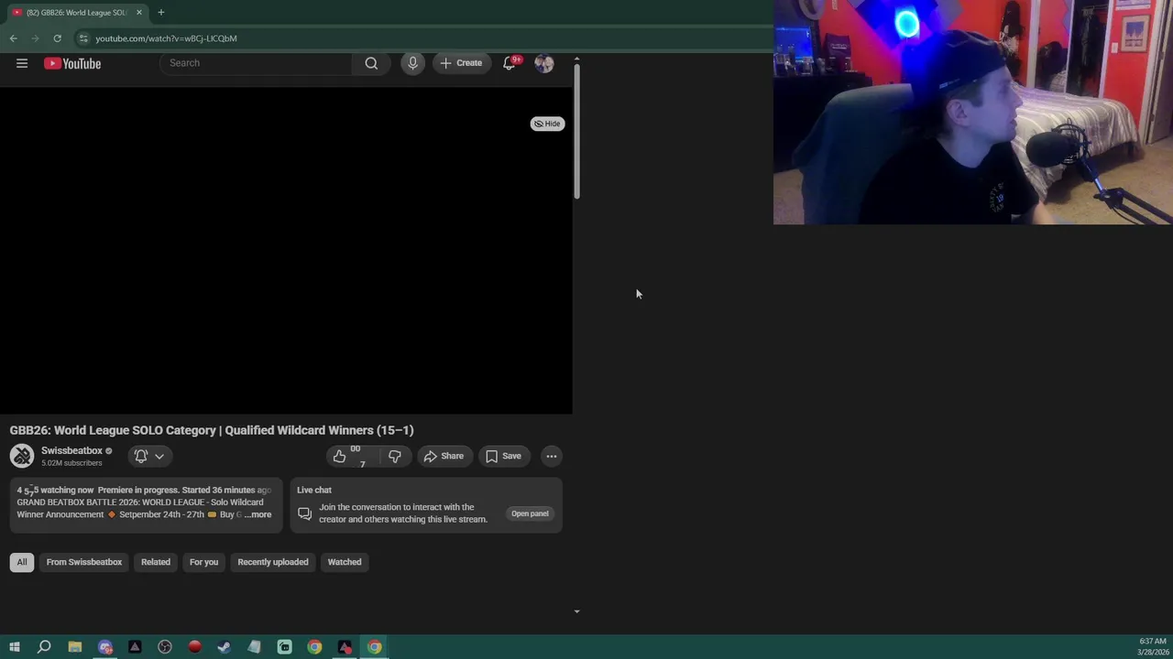
Task: Select the Recently uploaded chip
Action: pos(273,562)
